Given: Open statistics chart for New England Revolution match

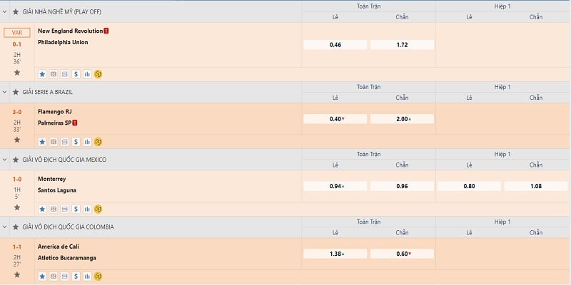Looking at the screenshot, I should 87,73.
